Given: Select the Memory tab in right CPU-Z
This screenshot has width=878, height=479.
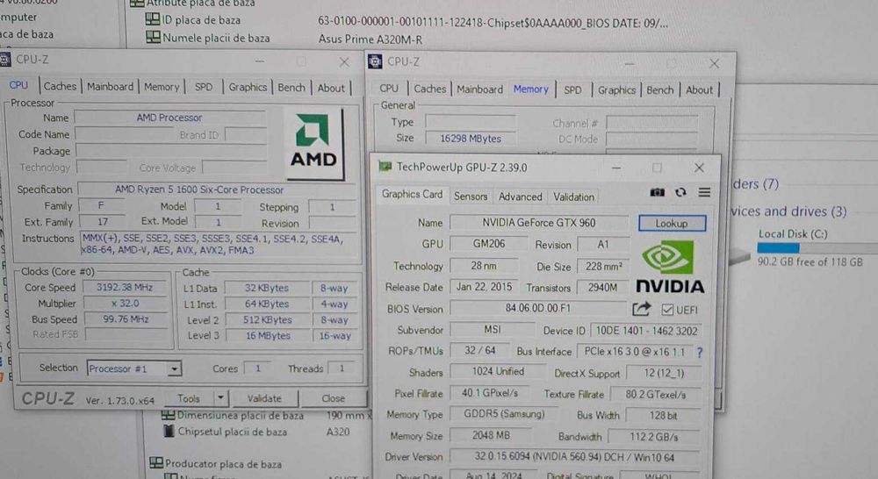Looking at the screenshot, I should (531, 89).
